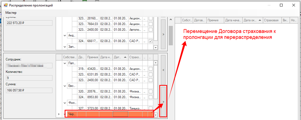This screenshot has width=301, height=120.
Task: Tick the checkbox for the 28160 premium row
Action: coord(151,19)
